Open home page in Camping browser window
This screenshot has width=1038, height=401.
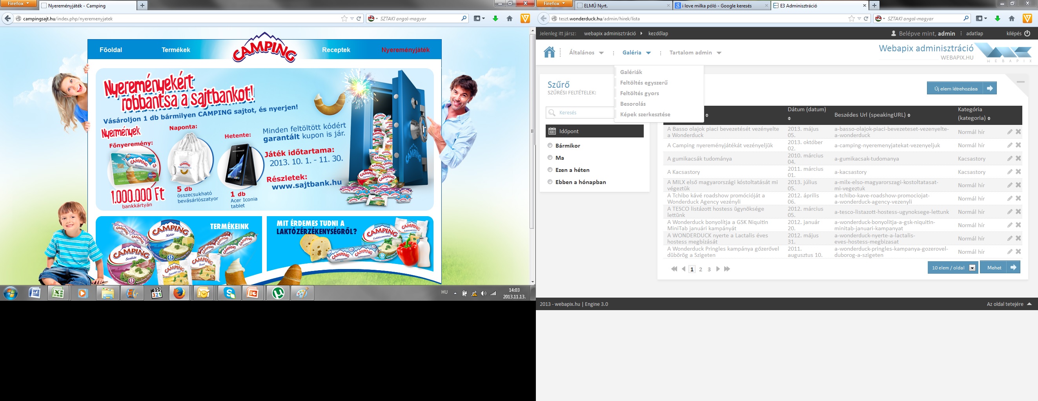pos(509,18)
